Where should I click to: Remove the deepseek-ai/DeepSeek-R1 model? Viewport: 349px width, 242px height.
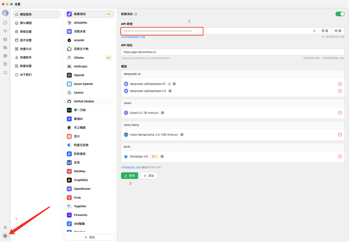pos(340,84)
